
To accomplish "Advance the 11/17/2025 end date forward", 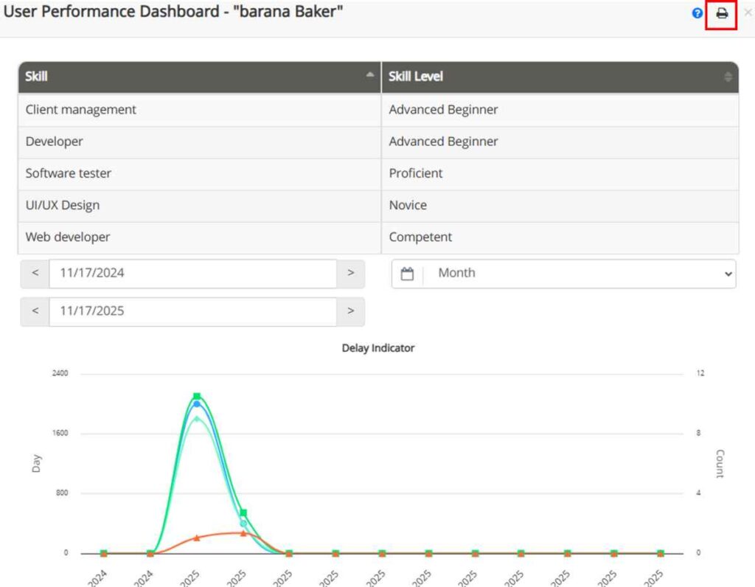I will [351, 310].
